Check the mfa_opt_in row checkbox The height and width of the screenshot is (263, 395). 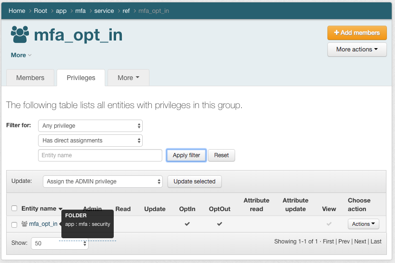tap(14, 224)
